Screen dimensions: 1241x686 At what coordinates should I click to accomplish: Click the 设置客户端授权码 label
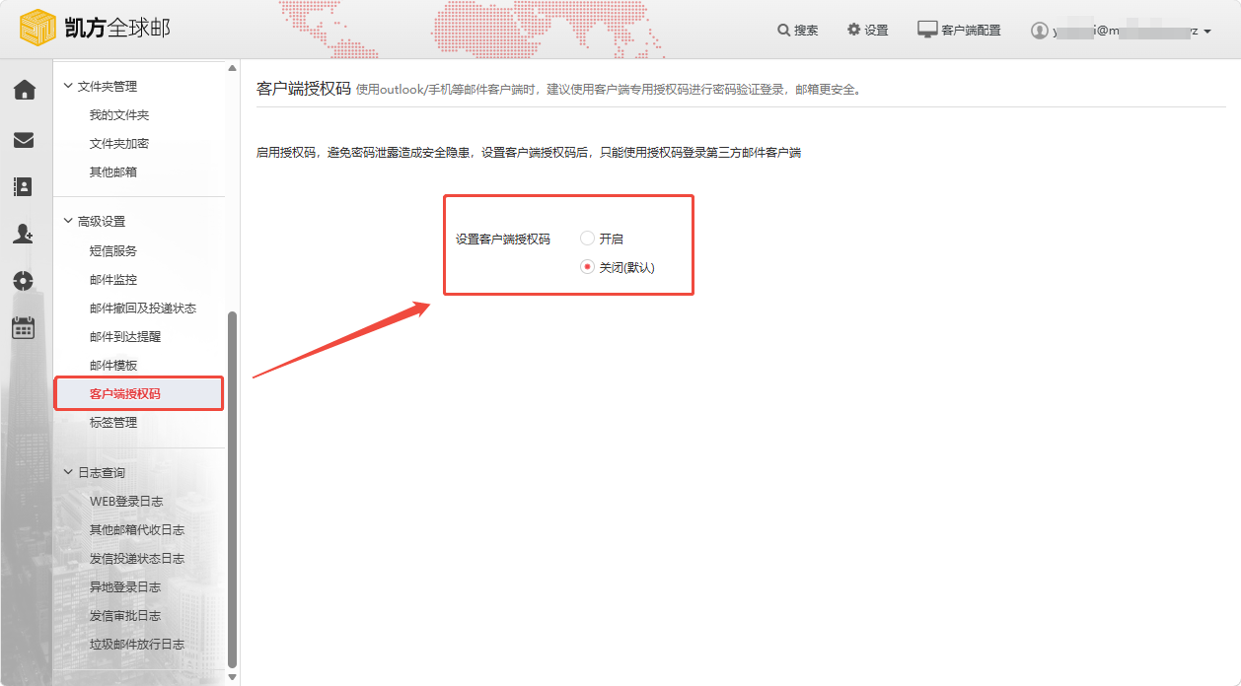(x=503, y=240)
